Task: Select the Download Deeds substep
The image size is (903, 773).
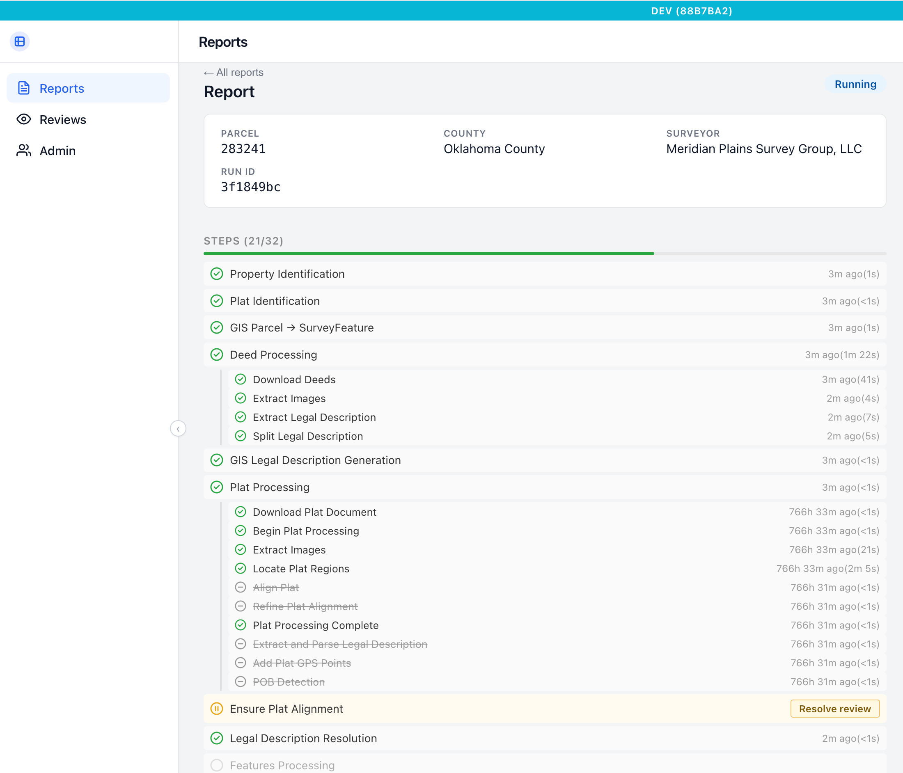Action: pos(557,380)
